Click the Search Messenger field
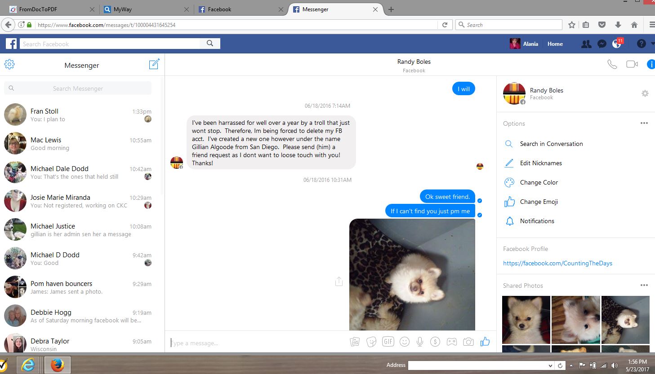This screenshot has width=655, height=374. tap(78, 88)
